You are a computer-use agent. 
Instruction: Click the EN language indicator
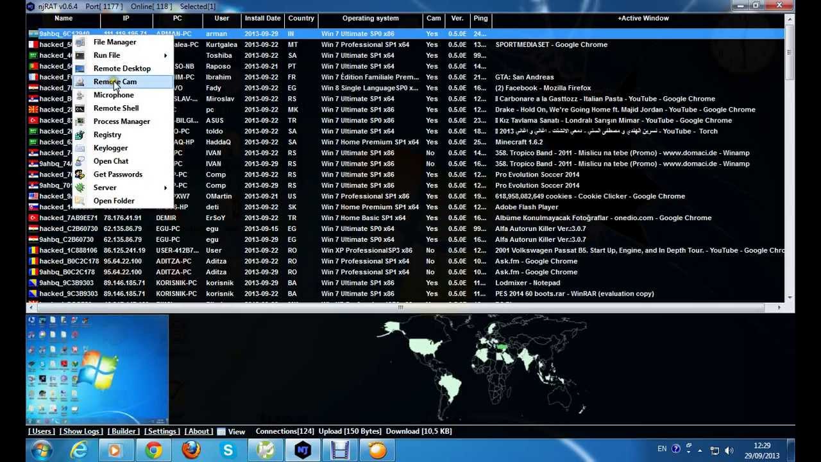[662, 449]
